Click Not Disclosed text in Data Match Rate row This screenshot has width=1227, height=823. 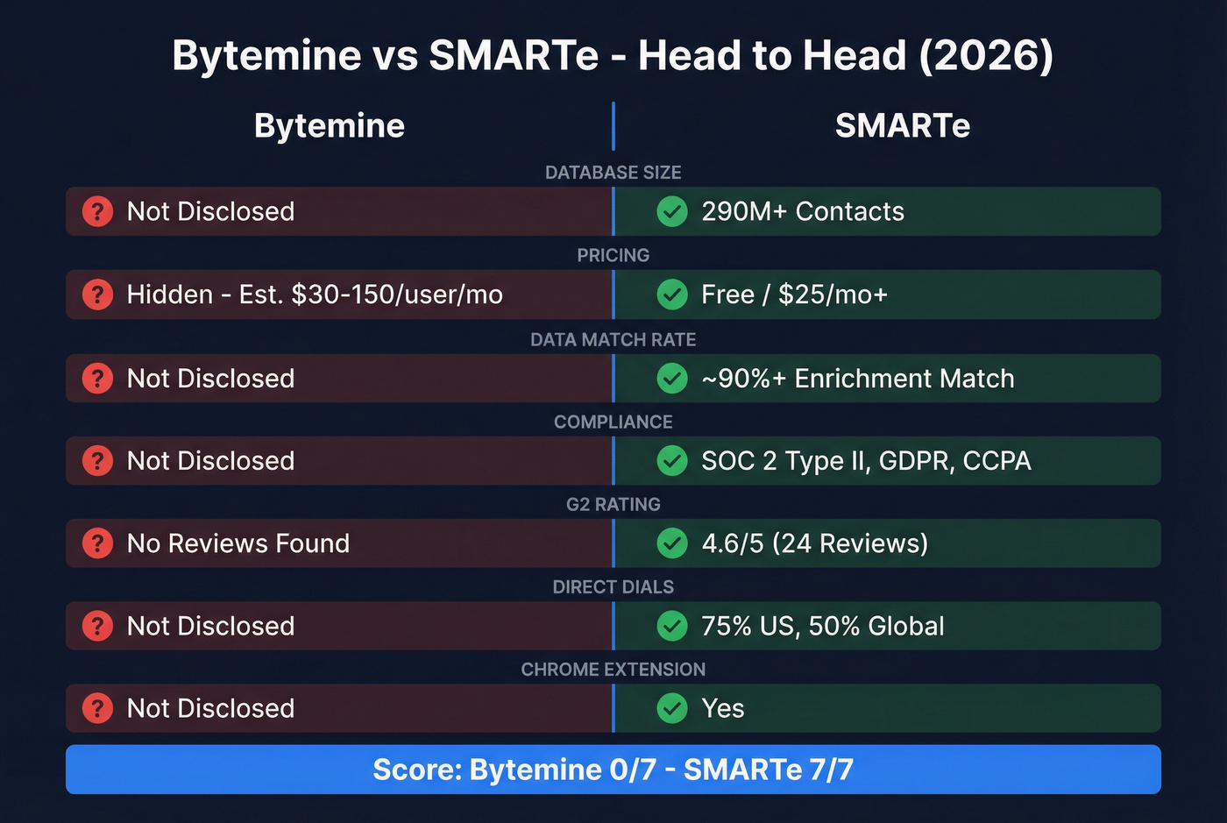[210, 379]
